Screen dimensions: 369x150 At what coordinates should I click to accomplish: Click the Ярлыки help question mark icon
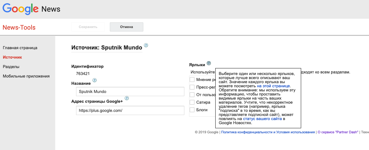click(x=209, y=63)
